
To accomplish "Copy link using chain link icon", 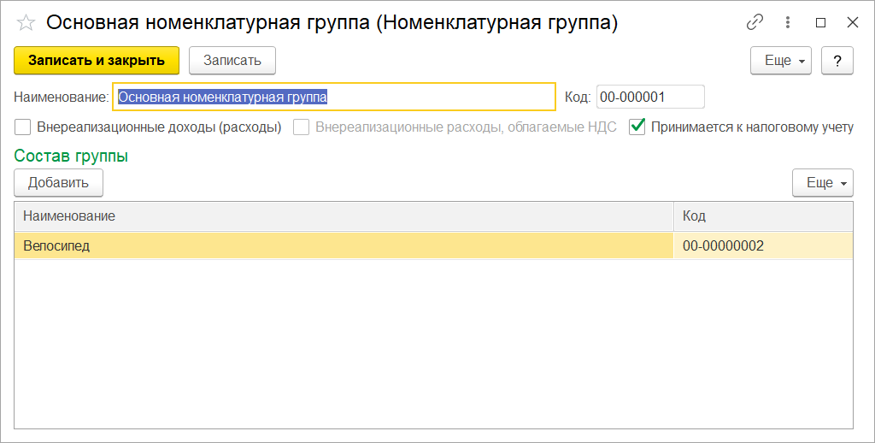I will [x=755, y=22].
